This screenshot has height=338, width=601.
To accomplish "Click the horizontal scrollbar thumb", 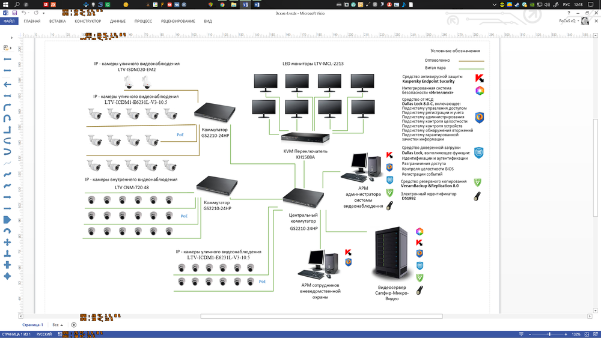I will (x=322, y=316).
